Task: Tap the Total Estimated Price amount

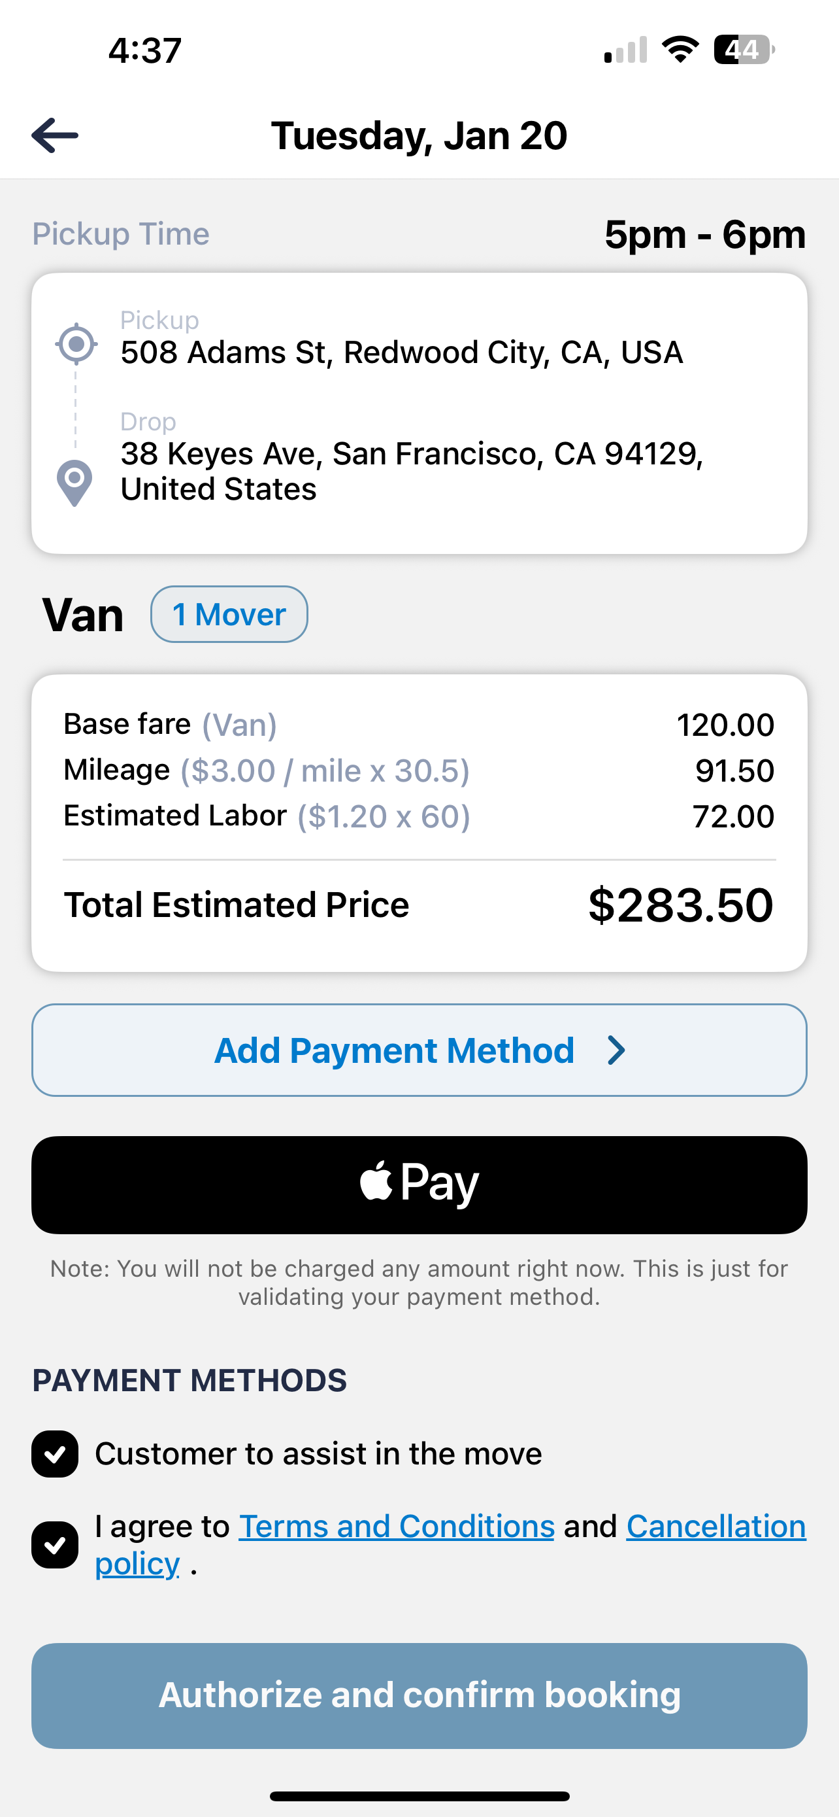Action: click(680, 905)
